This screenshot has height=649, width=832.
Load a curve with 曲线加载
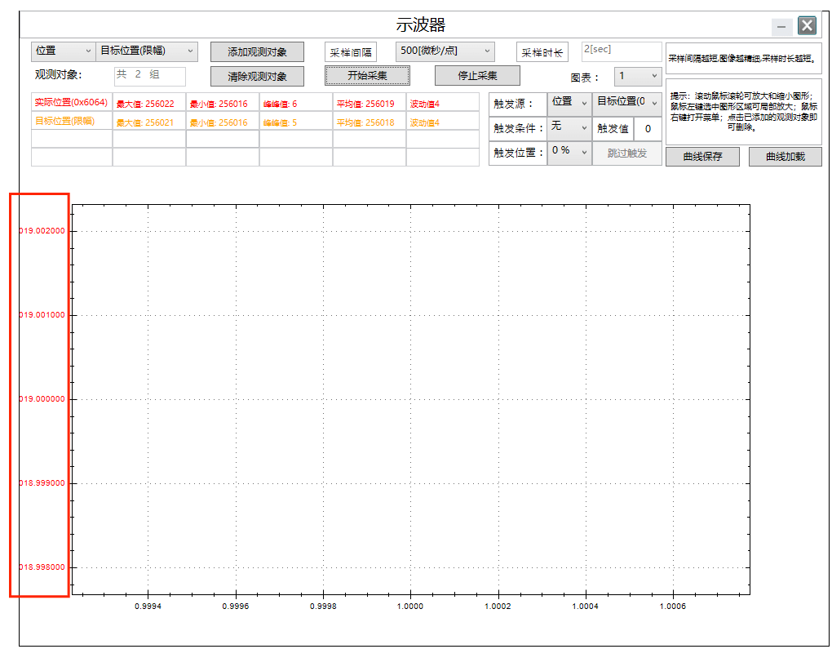[x=785, y=157]
